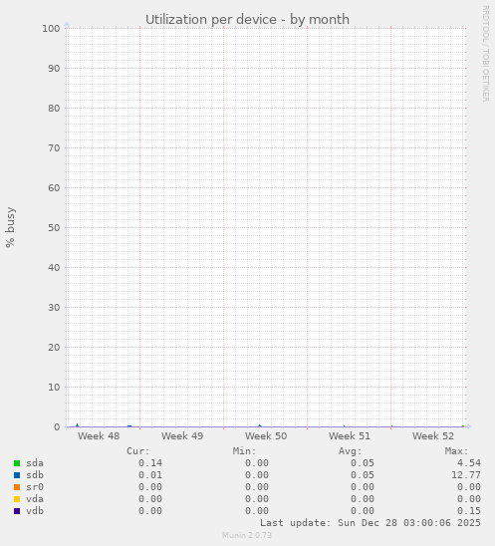Click the 0 y-axis tick label
The width and height of the screenshot is (495, 546).
coord(57,427)
